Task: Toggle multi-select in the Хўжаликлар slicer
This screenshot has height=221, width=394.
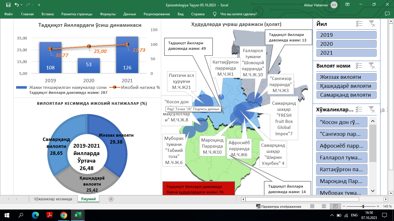Action: pyautogui.click(x=359, y=109)
